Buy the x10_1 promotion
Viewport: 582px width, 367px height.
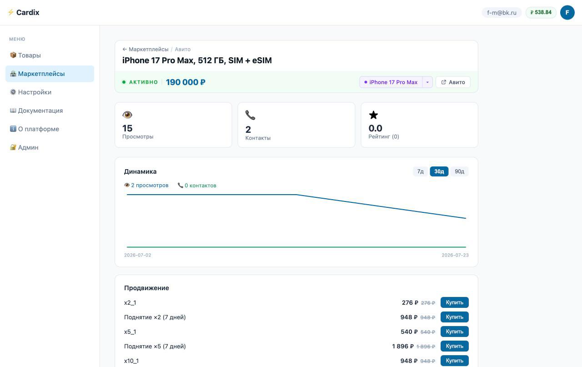455,361
